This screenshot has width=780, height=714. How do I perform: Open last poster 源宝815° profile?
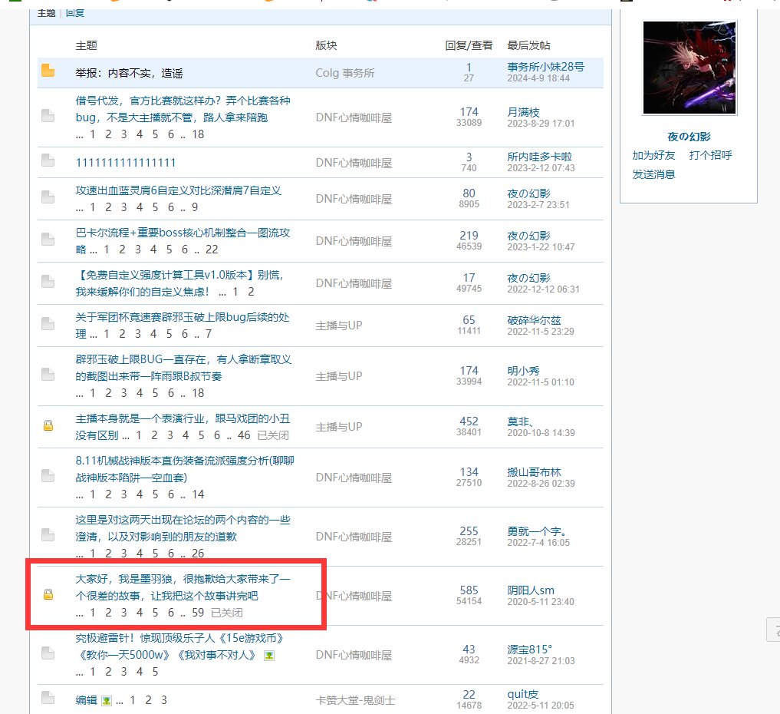click(x=529, y=650)
